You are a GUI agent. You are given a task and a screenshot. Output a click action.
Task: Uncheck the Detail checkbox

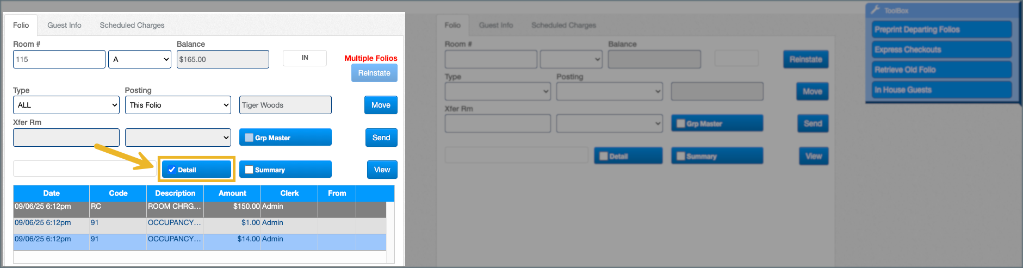pyautogui.click(x=172, y=170)
